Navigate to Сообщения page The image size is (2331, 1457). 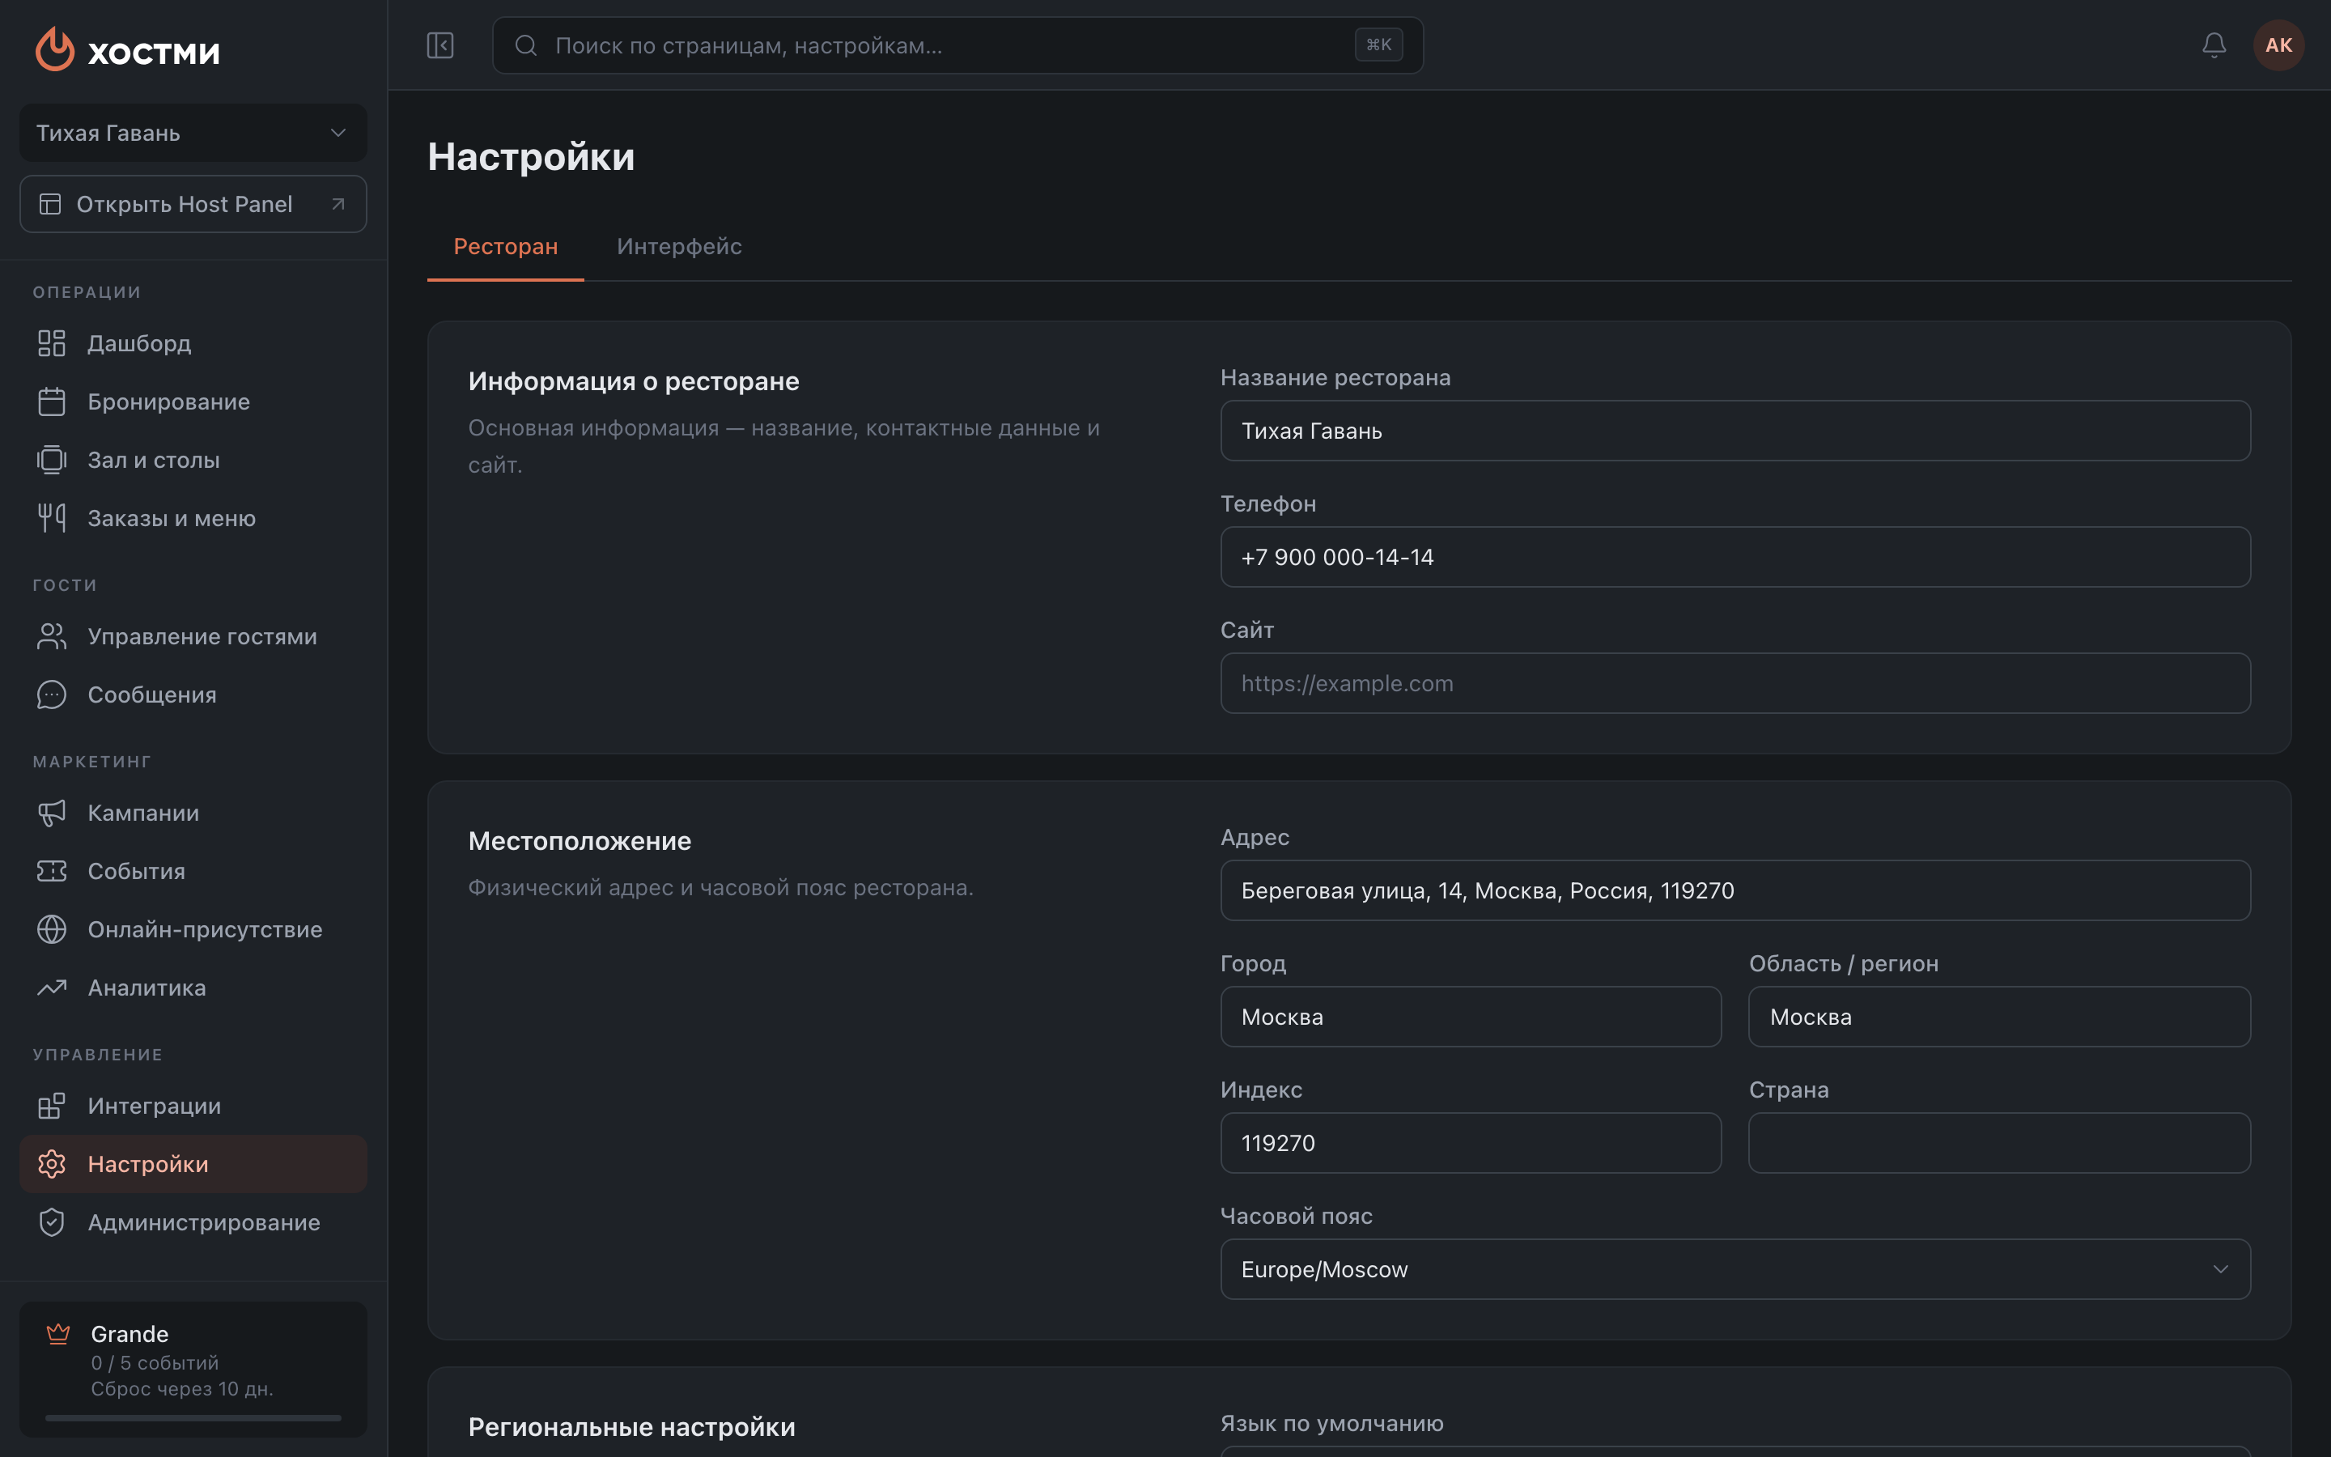[x=193, y=695]
